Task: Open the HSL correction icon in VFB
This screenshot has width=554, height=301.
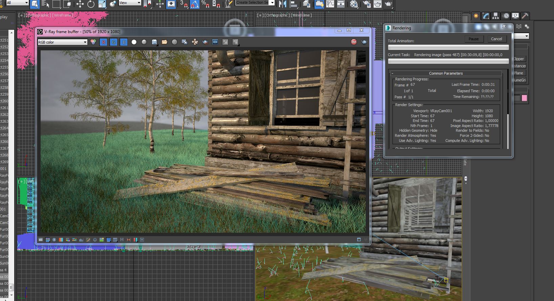Action: point(68,240)
